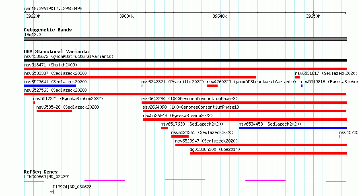Click the nsv4260229 short red bar

pyautogui.click(x=212, y=86)
